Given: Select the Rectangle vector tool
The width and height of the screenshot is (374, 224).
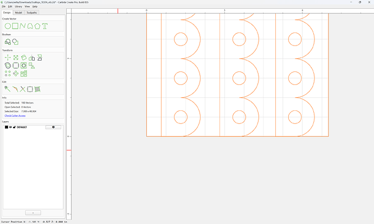Looking at the screenshot, I should (x=15, y=26).
